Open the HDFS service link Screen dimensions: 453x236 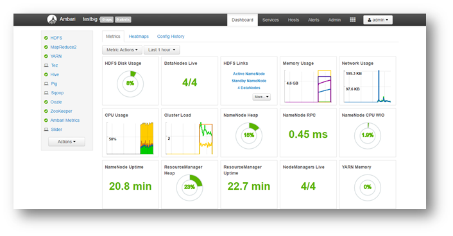(56, 38)
